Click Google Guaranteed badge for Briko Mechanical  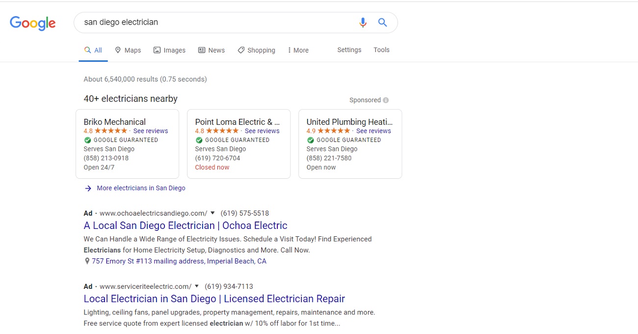[88, 140]
